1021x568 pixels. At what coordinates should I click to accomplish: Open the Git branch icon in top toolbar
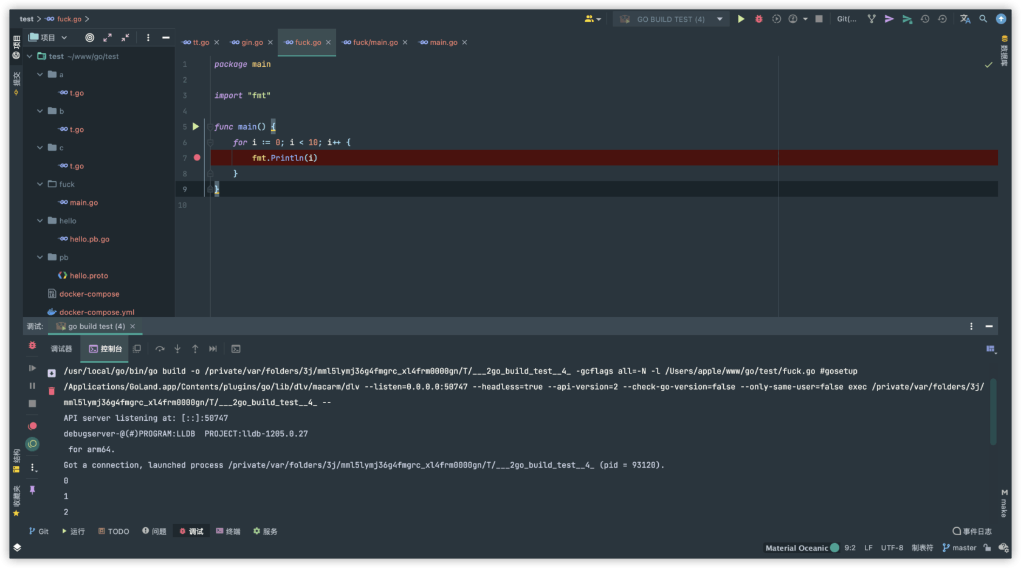pyautogui.click(x=871, y=19)
